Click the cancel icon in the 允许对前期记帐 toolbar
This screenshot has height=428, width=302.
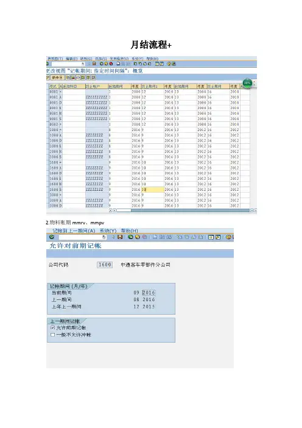144,237
